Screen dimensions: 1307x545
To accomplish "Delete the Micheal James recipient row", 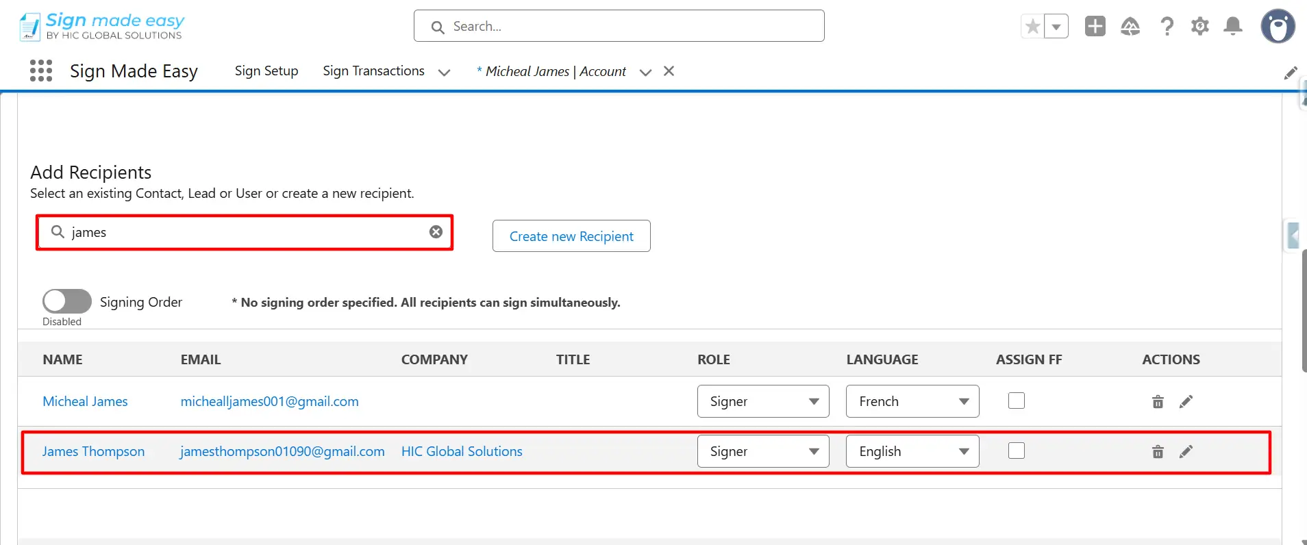I will [x=1158, y=401].
